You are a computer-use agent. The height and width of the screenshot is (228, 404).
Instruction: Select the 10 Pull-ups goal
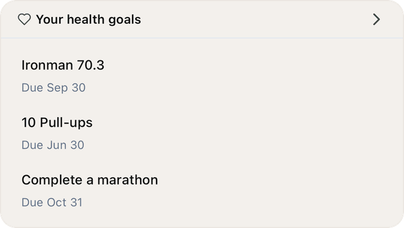pos(57,123)
